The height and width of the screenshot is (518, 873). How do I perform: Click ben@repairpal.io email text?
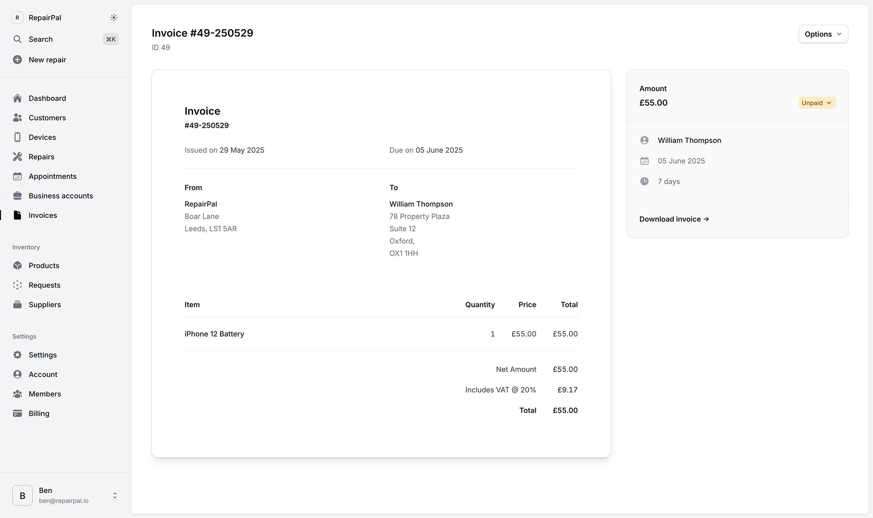(x=64, y=500)
